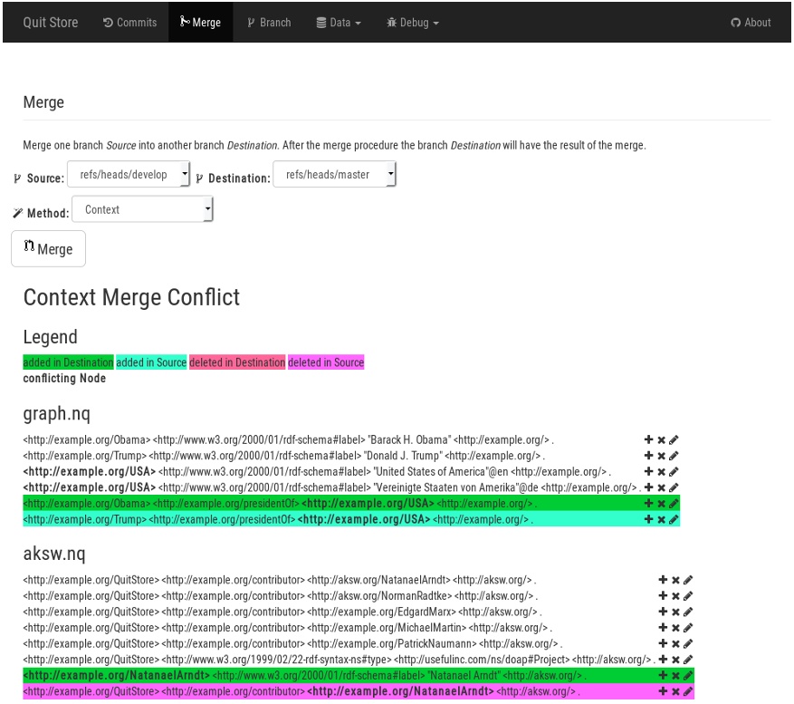Click the add icon on Barack Obama's label triple
The image size is (794, 704).
pyautogui.click(x=648, y=439)
